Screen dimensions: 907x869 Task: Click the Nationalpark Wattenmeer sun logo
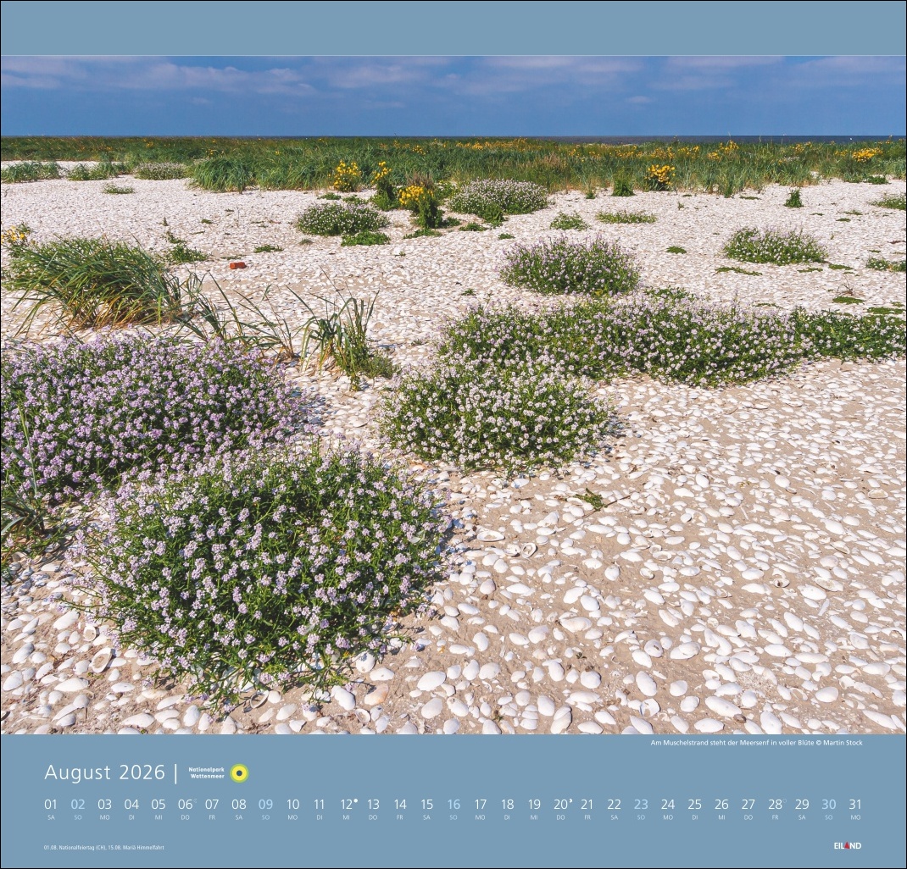coord(240,772)
